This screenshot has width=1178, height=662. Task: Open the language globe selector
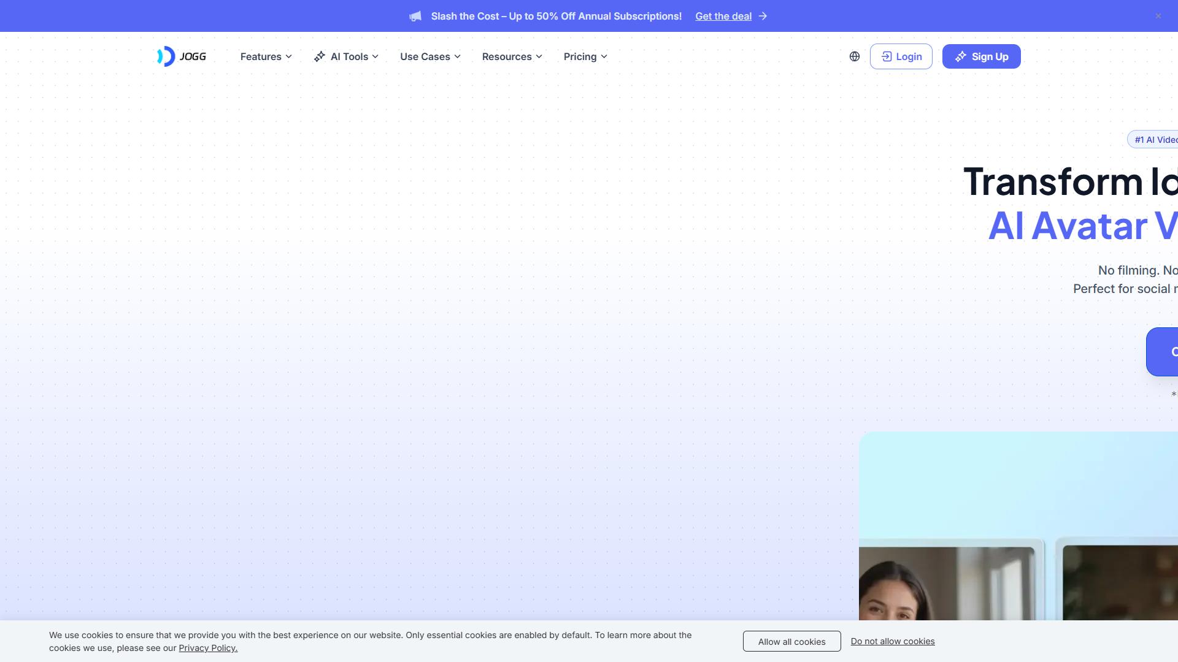pyautogui.click(x=855, y=56)
